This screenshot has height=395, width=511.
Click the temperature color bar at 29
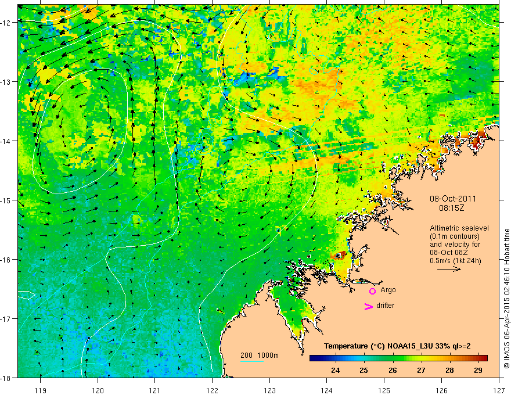(478, 358)
